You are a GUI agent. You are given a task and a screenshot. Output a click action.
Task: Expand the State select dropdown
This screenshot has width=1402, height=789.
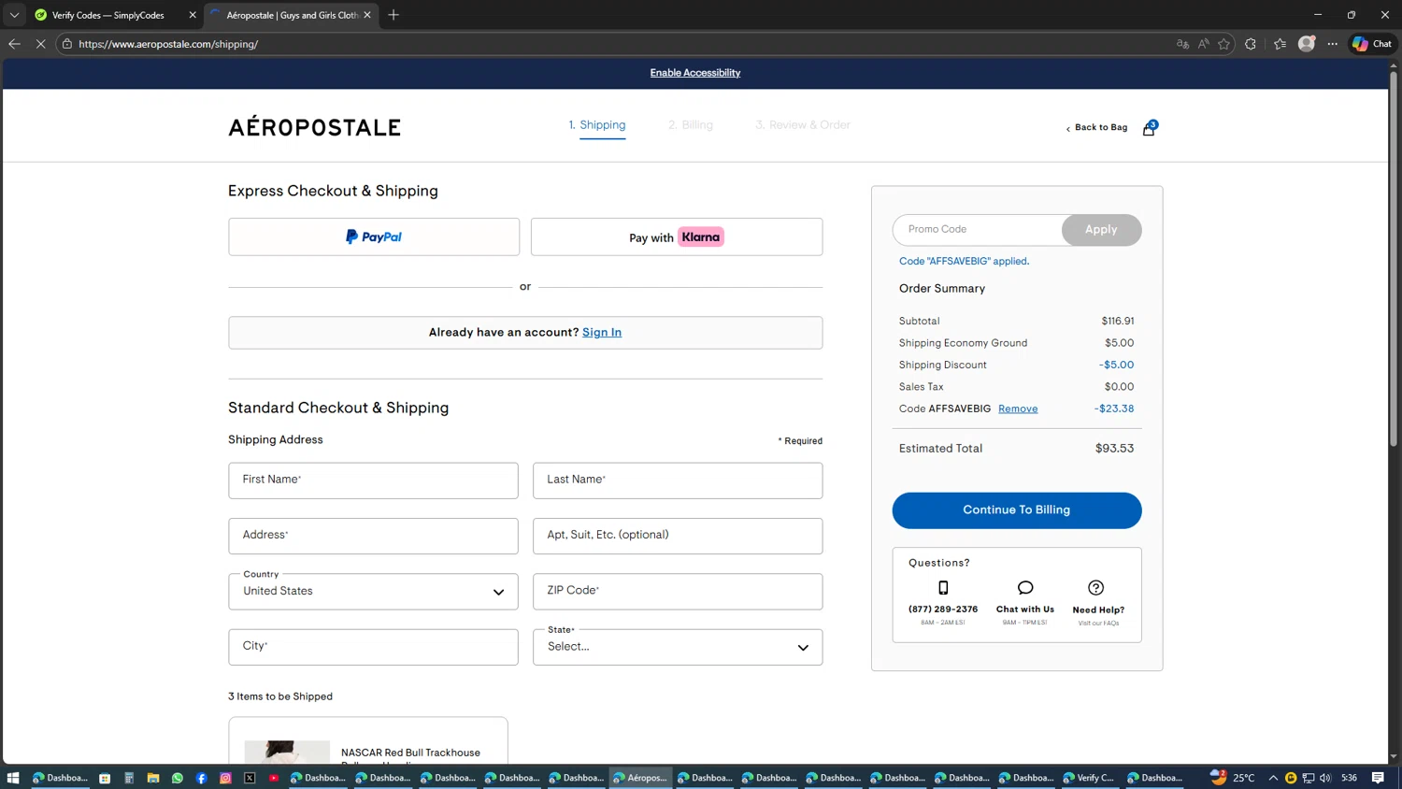tap(678, 647)
